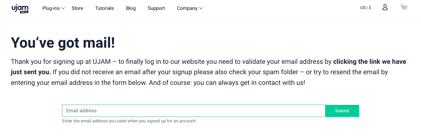This screenshot has height=138, width=421.
Task: Open the shopping cart icon
Action: [404, 7]
